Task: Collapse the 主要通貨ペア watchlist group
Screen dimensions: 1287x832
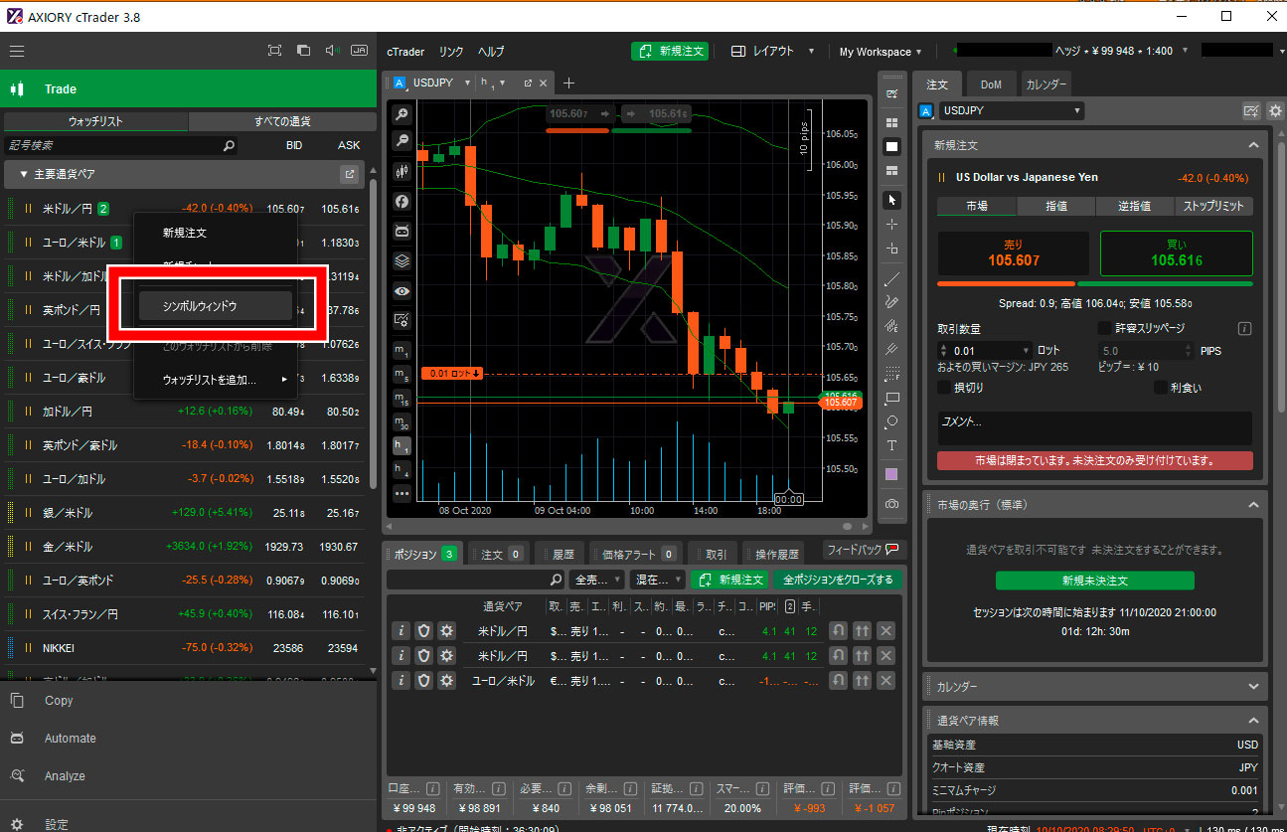Action: (23, 174)
